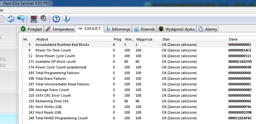Click the refresh arrows toolbar icon
256x124 pixels.
coord(11,19)
